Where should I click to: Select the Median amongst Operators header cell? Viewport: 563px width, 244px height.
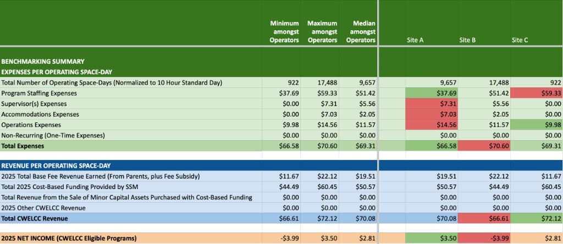click(360, 32)
